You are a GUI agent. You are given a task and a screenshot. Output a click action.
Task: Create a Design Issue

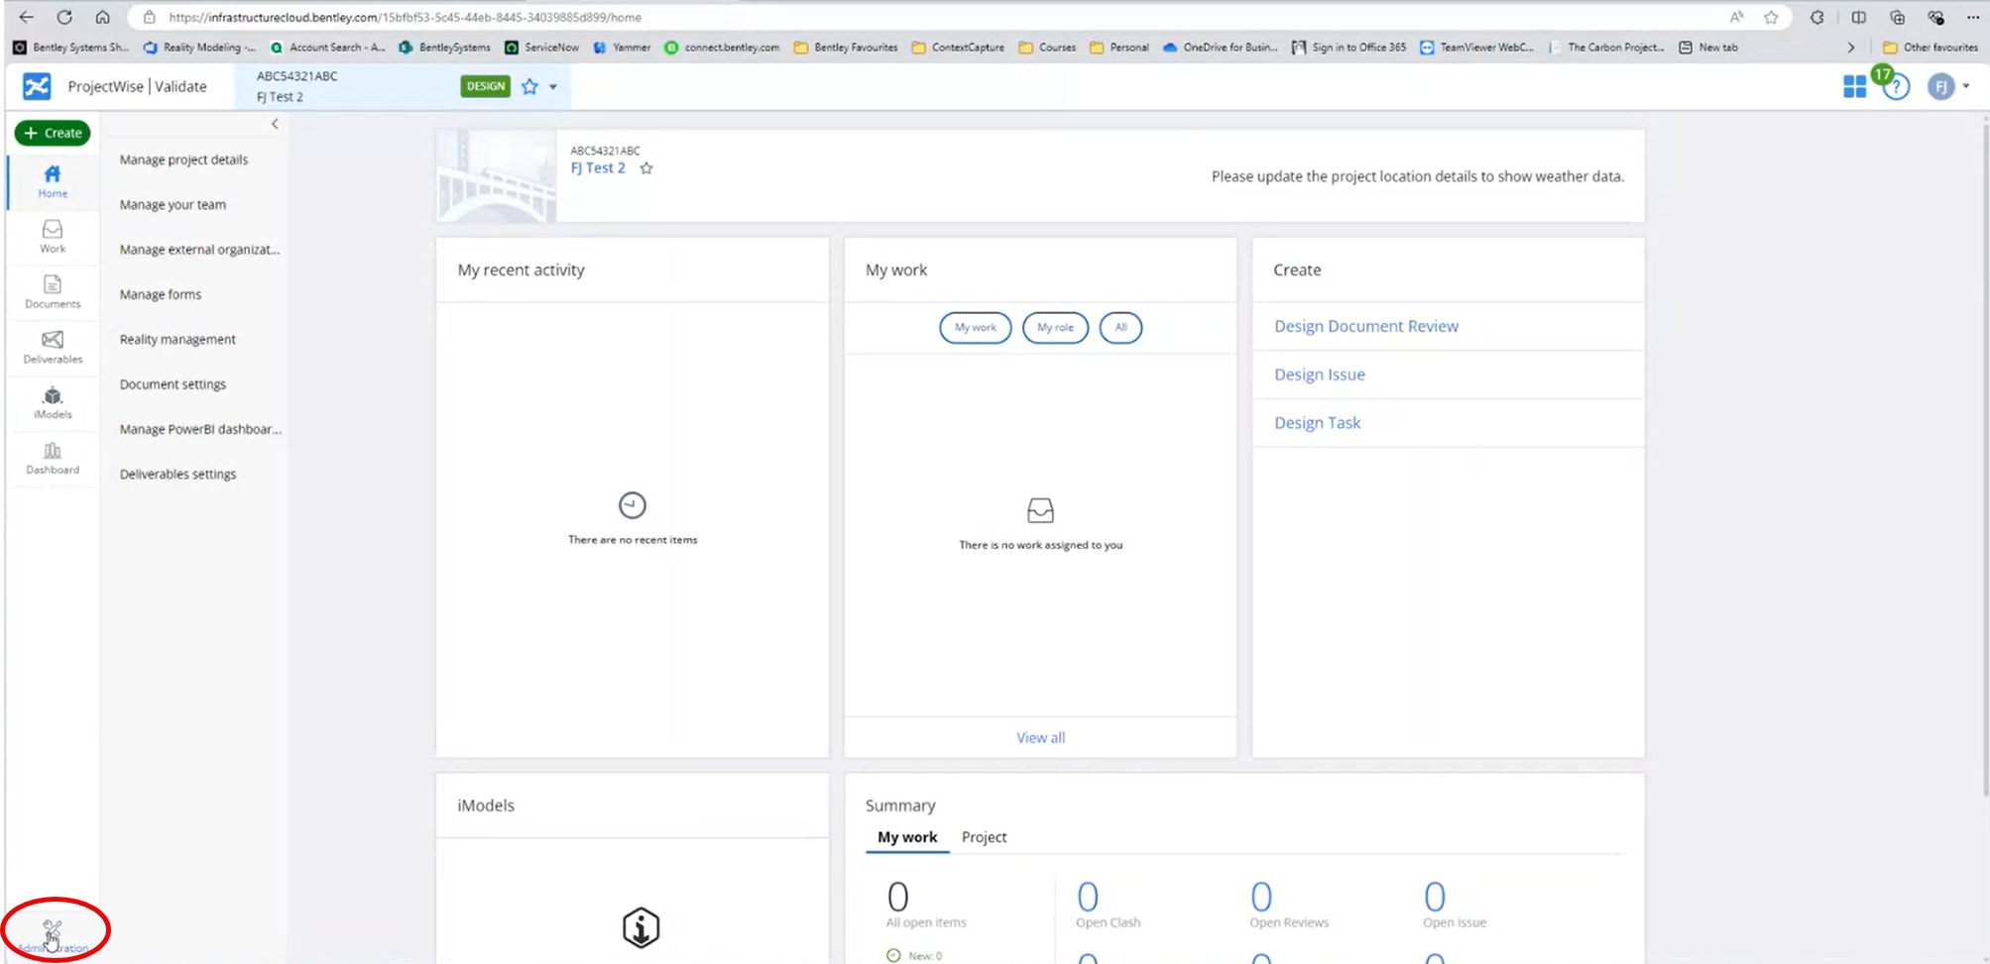pyautogui.click(x=1320, y=375)
